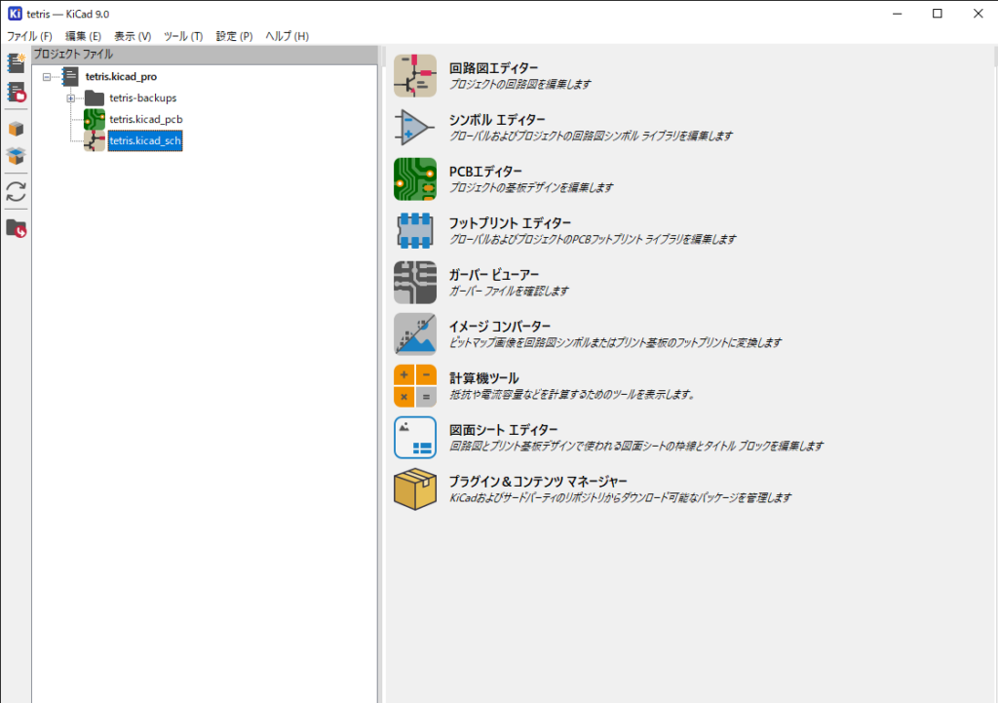Image resolution: width=998 pixels, height=703 pixels.
Task: Click the KiCad logo in title bar
Action: [x=15, y=14]
